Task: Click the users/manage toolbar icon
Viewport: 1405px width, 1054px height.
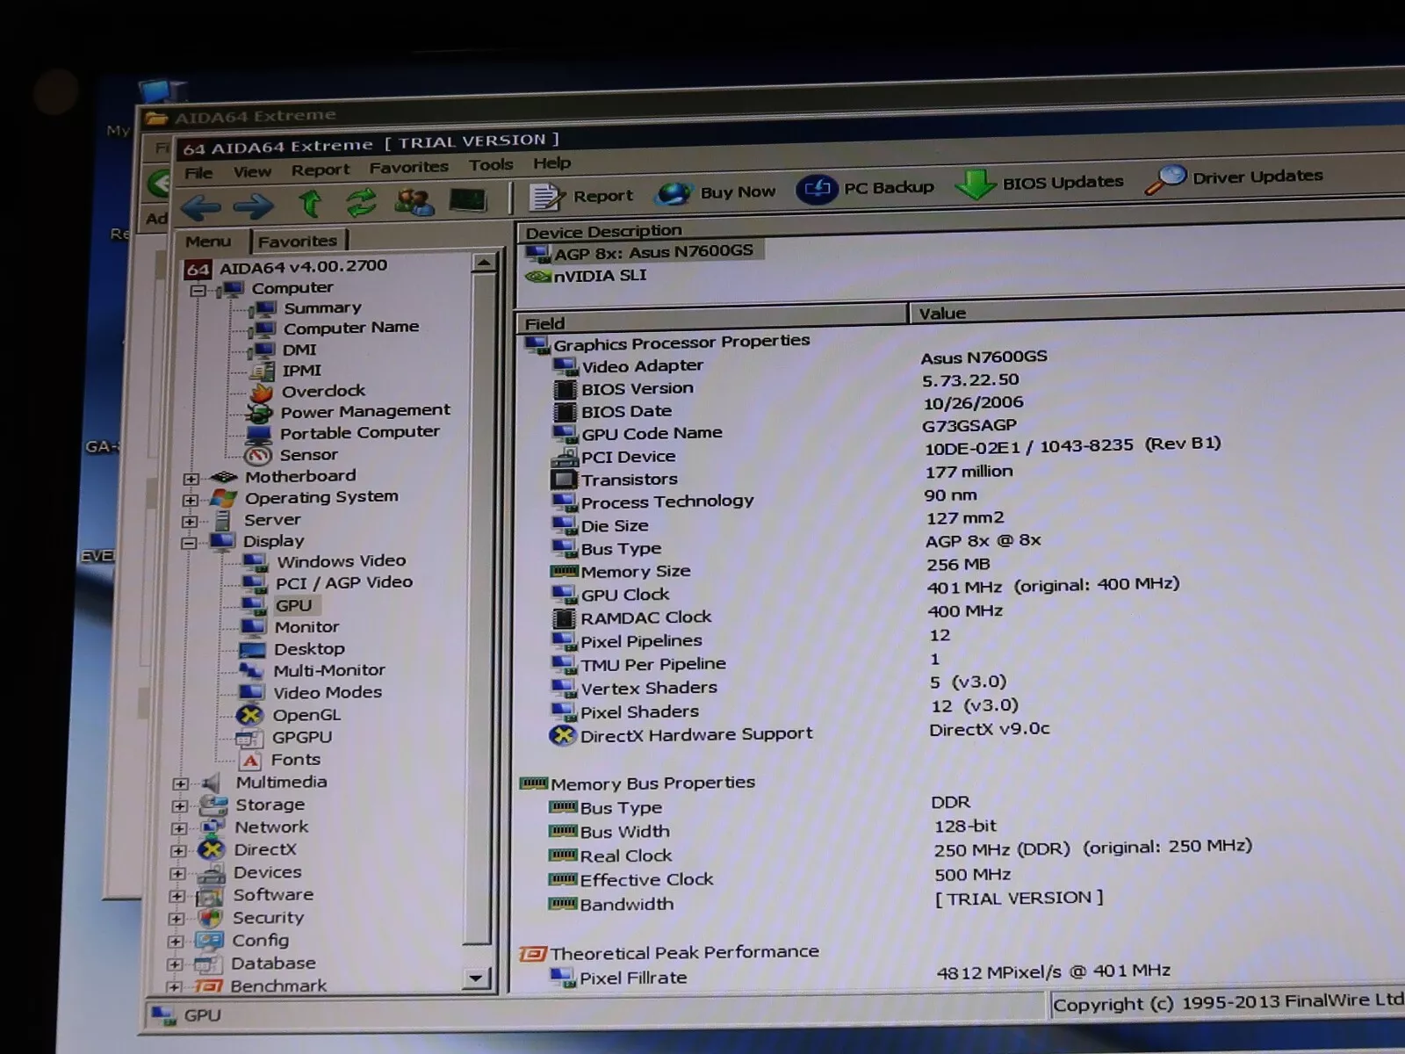Action: point(414,201)
